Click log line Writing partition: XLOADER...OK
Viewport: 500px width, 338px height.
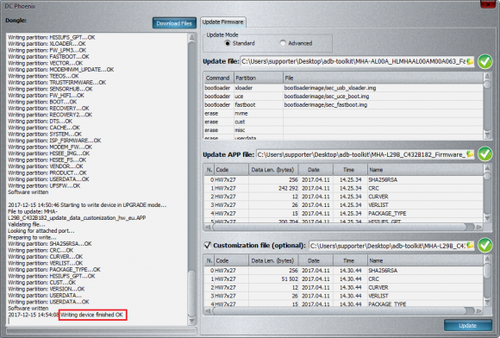pyautogui.click(x=47, y=44)
